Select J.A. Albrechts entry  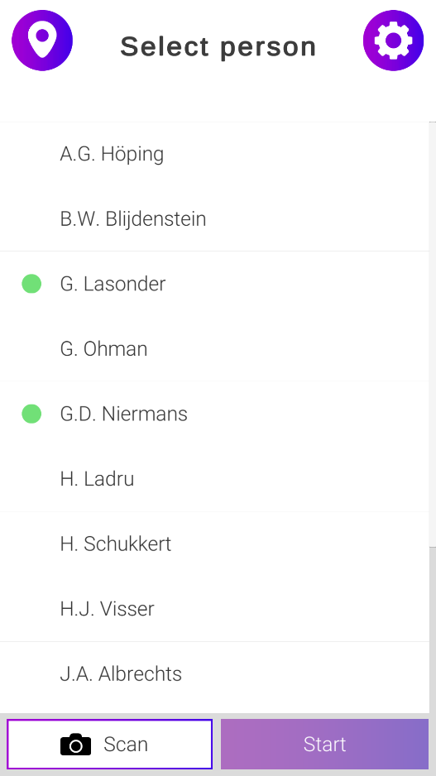tap(214, 674)
